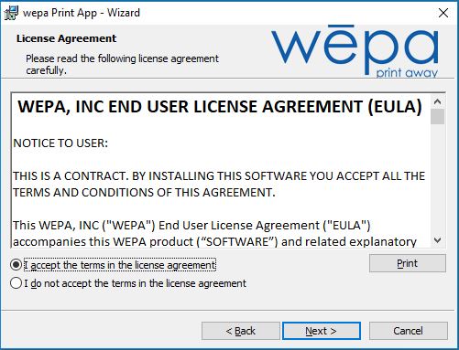The image size is (459, 350).
Task: Click the 'print away' tagline under the logo
Action: tap(407, 72)
